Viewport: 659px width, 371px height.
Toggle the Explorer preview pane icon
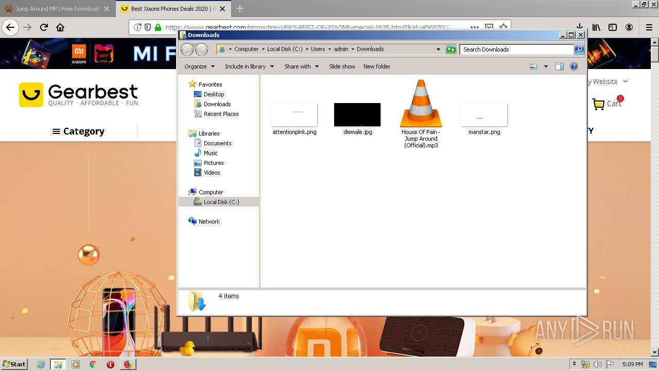point(560,66)
